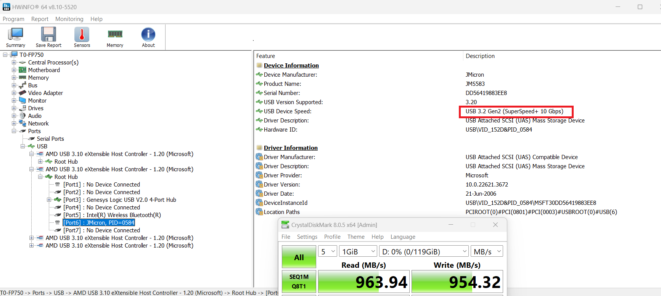Select Port1 No Device Connected

[101, 185]
